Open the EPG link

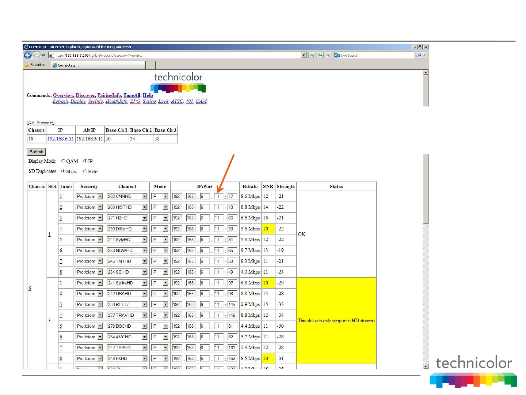[135, 101]
